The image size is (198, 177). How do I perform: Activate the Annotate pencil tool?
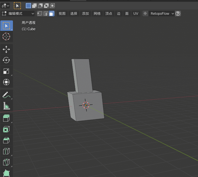click(6, 95)
